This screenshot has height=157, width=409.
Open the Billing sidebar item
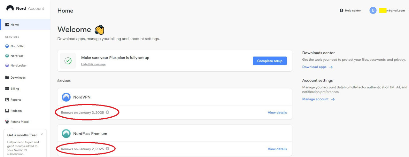tap(15, 89)
